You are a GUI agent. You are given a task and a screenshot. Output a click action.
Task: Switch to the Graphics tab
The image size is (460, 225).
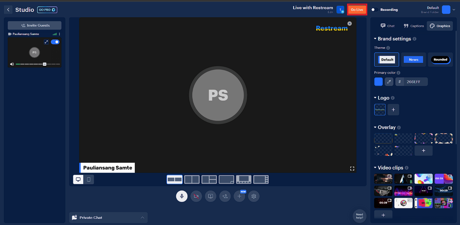(x=440, y=26)
